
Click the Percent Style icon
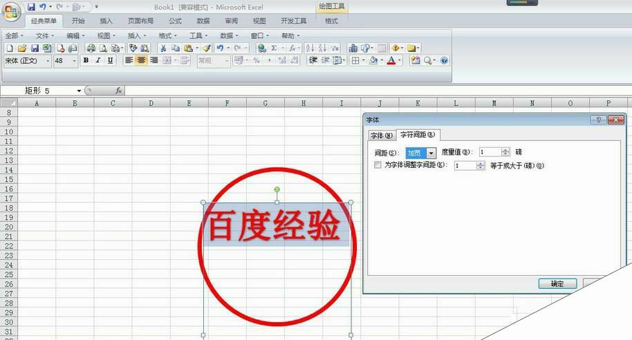257,60
